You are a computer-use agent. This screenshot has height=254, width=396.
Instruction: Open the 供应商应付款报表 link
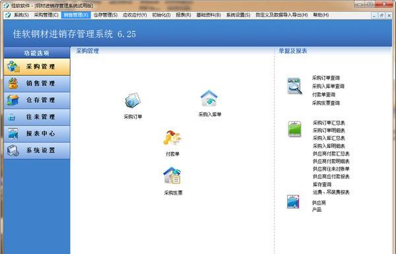point(331,177)
